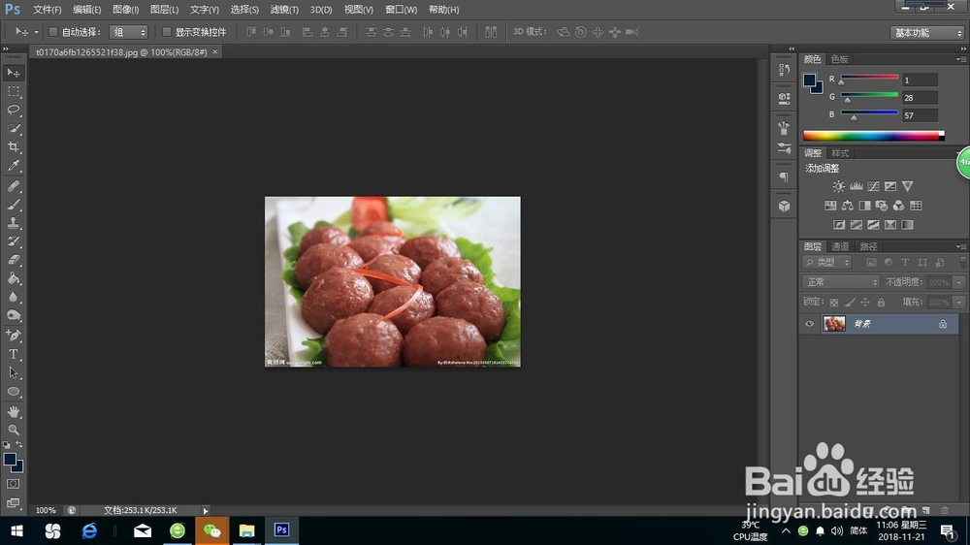Select the Quick Selection tool
The height and width of the screenshot is (545, 970).
[13, 129]
